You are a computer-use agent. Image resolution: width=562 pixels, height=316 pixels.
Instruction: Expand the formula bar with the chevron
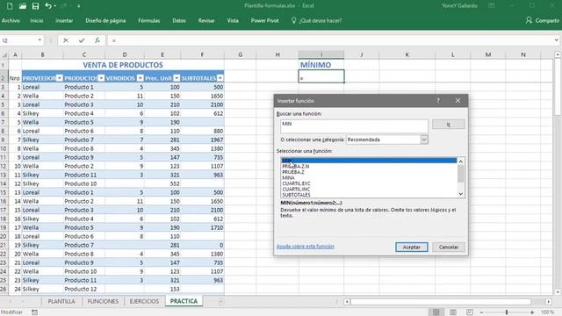coord(556,40)
